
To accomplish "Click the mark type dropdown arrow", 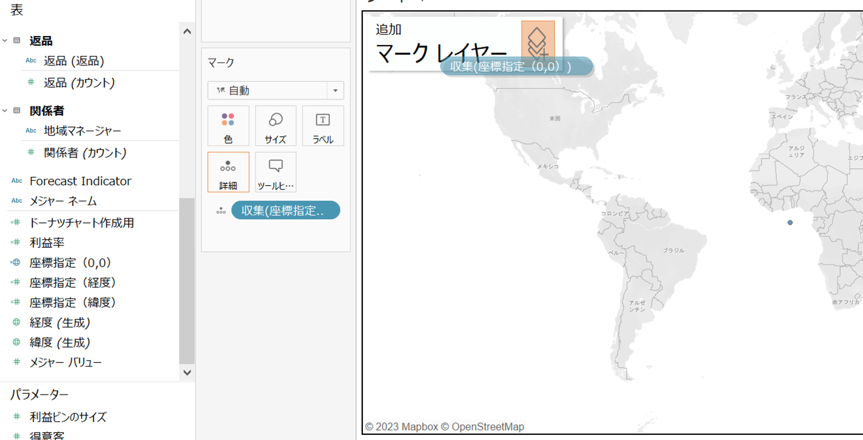I will [x=335, y=90].
